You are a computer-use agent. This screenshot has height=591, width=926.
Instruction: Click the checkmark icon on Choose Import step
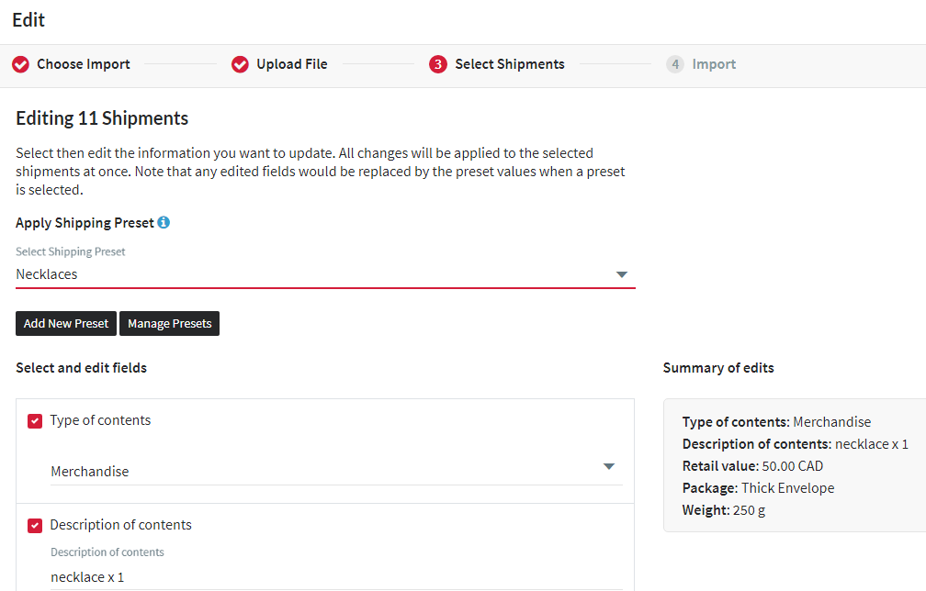[x=20, y=64]
